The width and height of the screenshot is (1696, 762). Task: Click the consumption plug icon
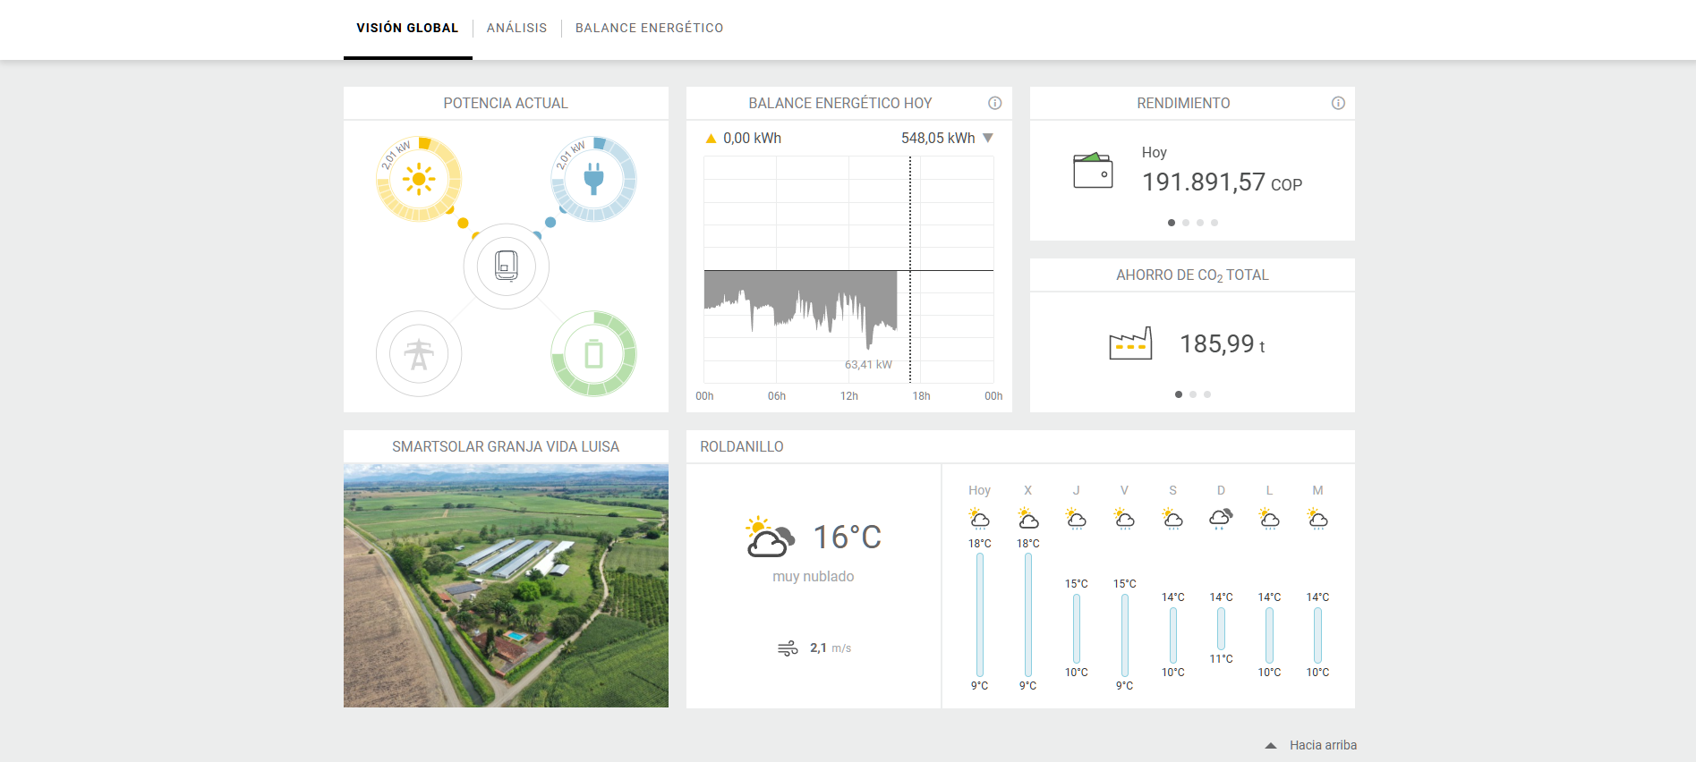pos(593,179)
